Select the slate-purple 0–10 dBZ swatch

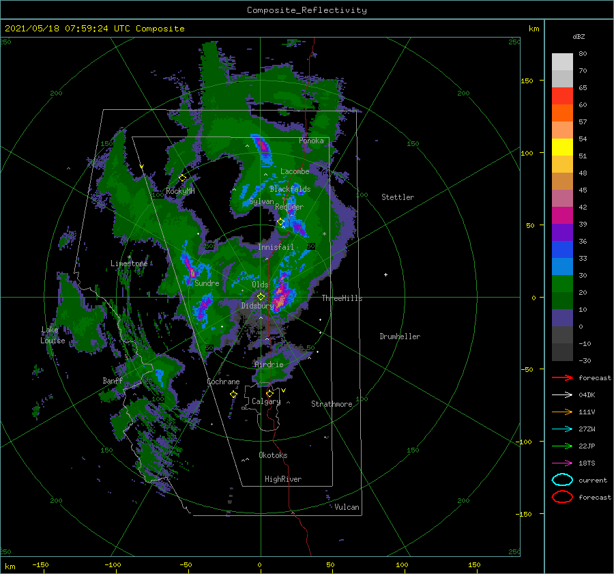[x=562, y=318]
